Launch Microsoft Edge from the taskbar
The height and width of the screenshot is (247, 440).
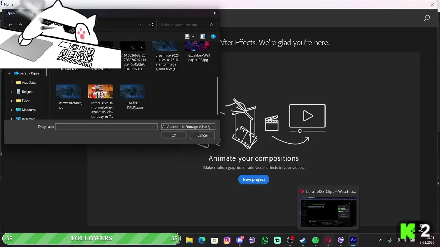pyautogui.click(x=202, y=240)
